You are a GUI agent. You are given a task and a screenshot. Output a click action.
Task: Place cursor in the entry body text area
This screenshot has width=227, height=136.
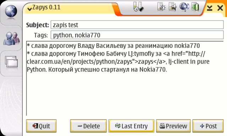[125, 78]
